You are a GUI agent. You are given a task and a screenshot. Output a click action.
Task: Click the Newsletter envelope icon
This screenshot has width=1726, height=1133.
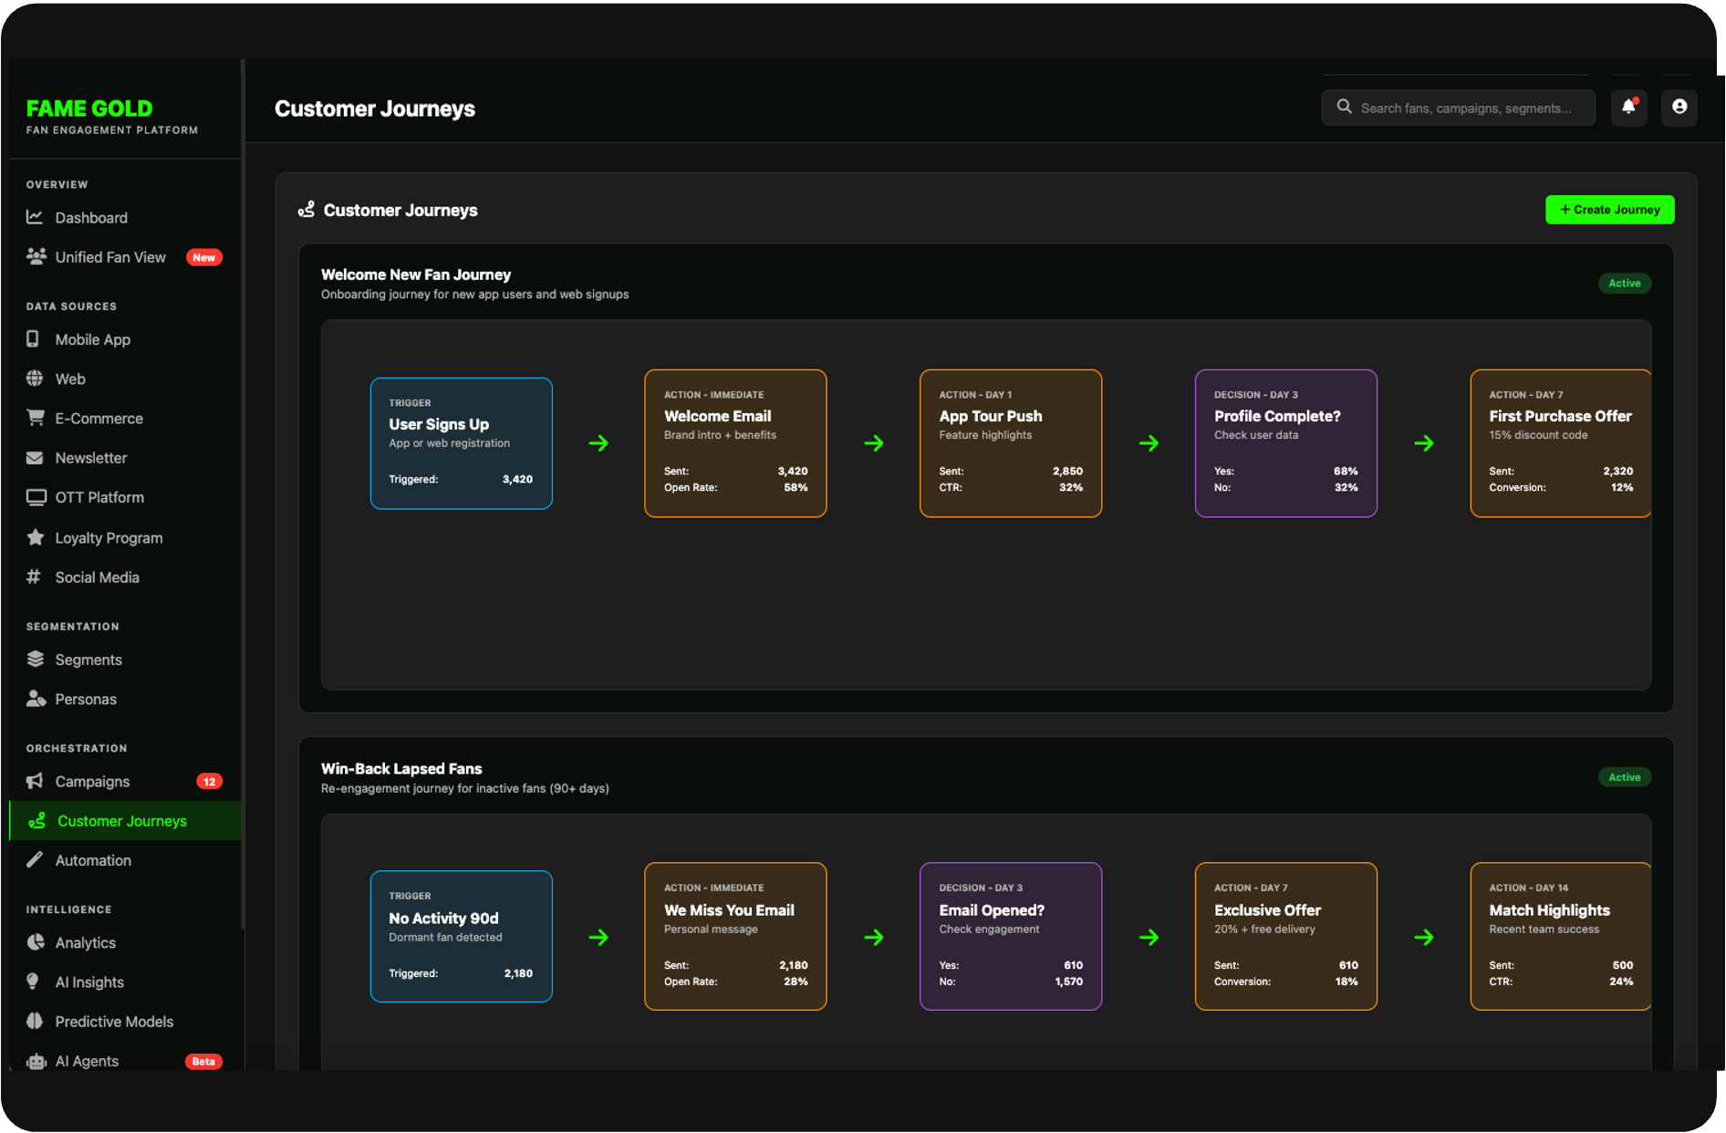(x=35, y=457)
